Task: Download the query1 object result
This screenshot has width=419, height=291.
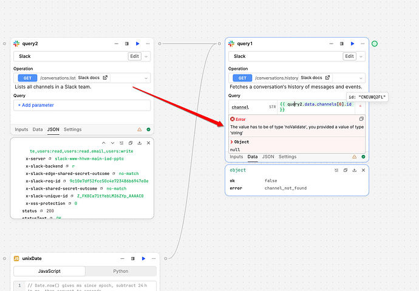Action: click(355, 170)
